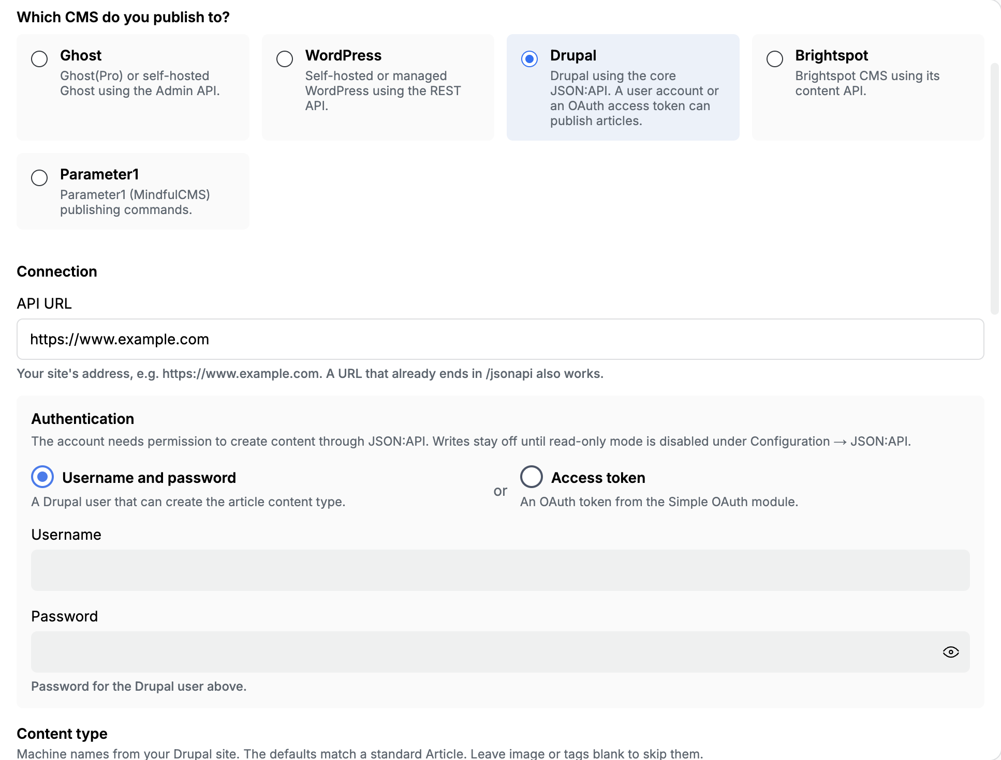Click the 'API URL' field label

pos(45,303)
